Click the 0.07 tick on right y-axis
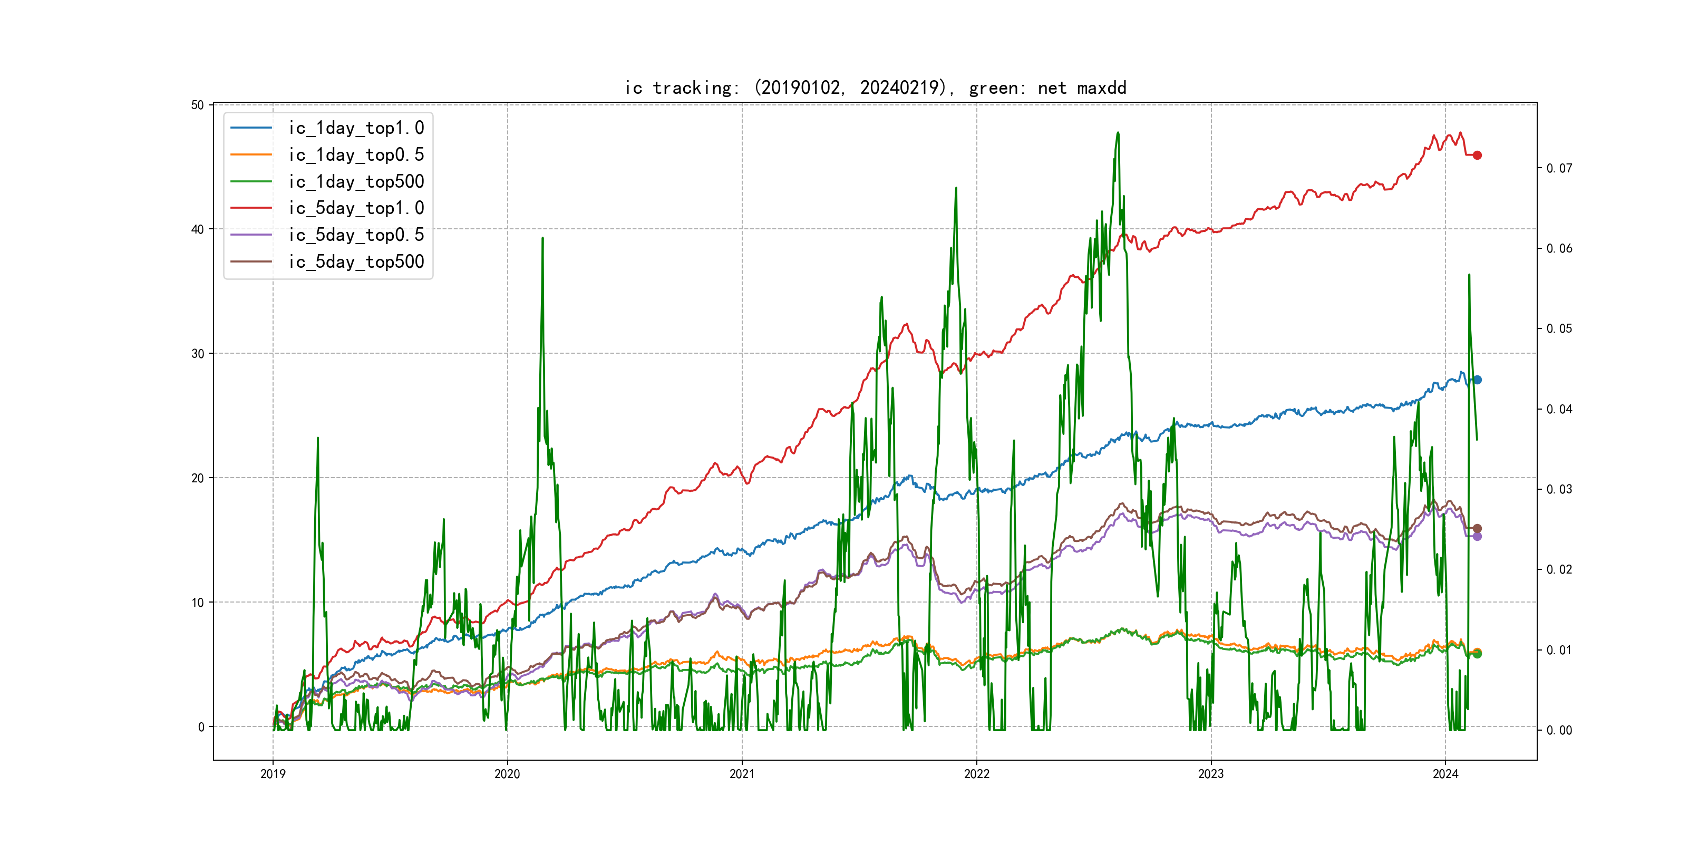The image size is (1708, 854). pyautogui.click(x=1559, y=168)
